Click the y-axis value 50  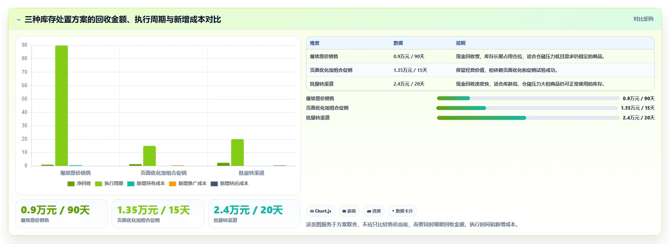click(24, 99)
